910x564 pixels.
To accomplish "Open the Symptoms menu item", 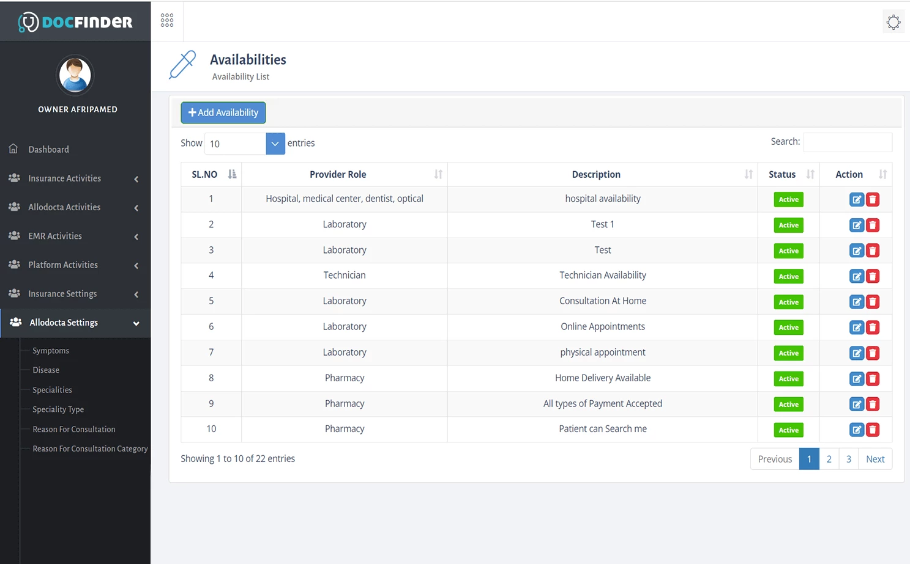I will point(50,350).
